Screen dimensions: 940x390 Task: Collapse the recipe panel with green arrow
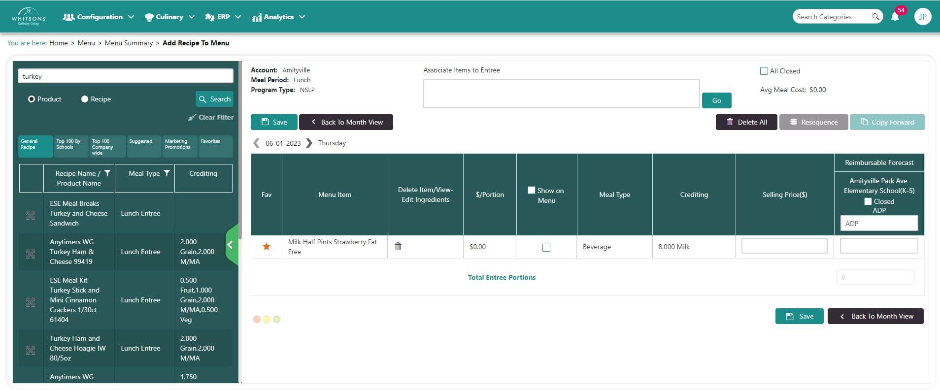click(x=231, y=245)
